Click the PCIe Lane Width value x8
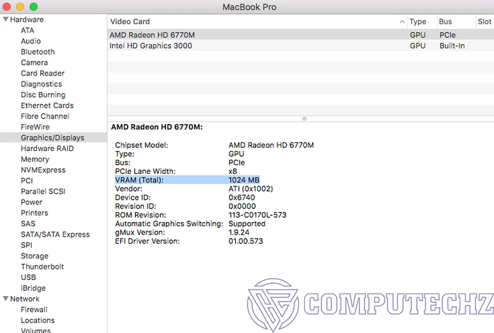Image resolution: width=494 pixels, height=333 pixels. (233, 171)
